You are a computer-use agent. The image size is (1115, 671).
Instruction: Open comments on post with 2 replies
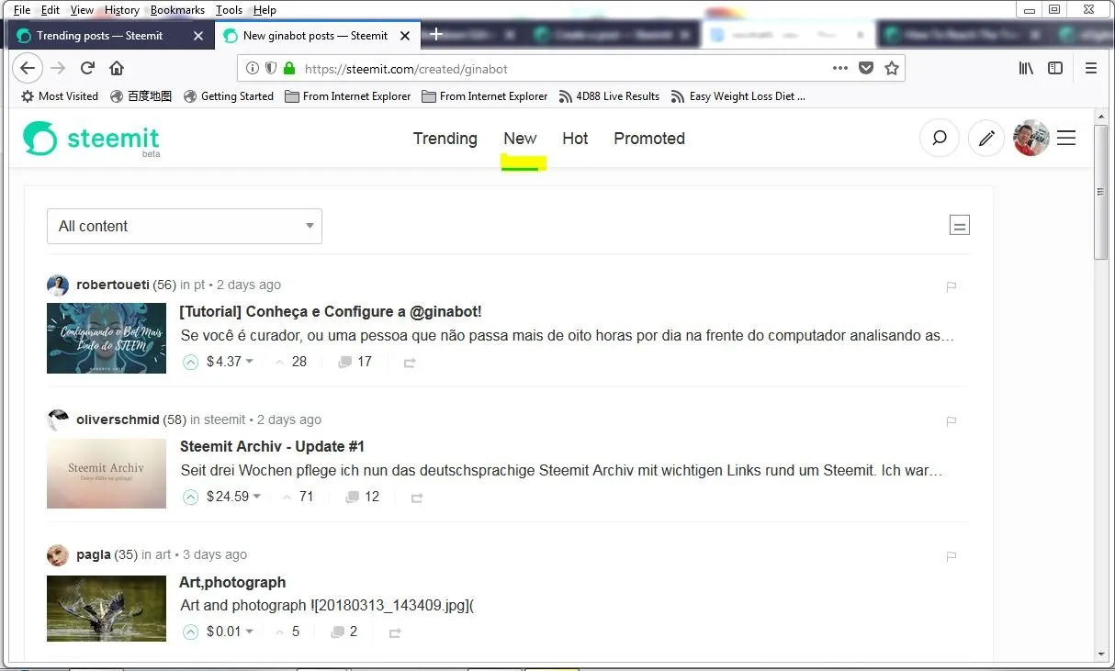(344, 632)
